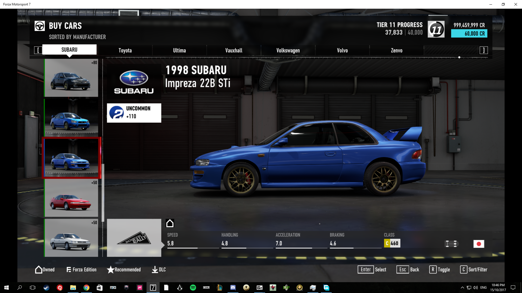This screenshot has height=293, width=522.
Task: Go to previous manufacturer with left bracket
Action: pyautogui.click(x=38, y=50)
